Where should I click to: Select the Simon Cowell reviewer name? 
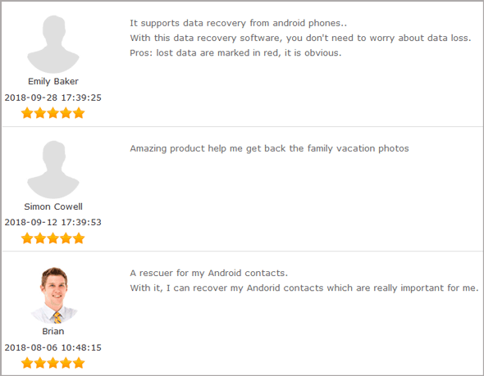click(x=53, y=206)
